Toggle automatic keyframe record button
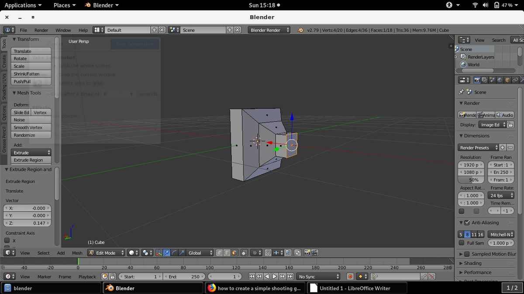The height and width of the screenshot is (294, 524). tap(350, 277)
